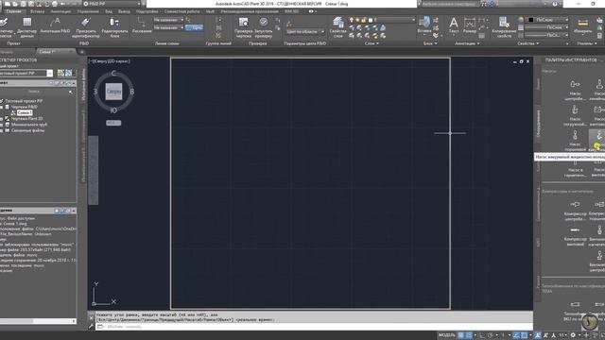
Task: Click the Аннотация P&ID ribbon button
Action: point(55,25)
